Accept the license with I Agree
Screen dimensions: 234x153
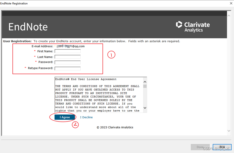point(65,117)
